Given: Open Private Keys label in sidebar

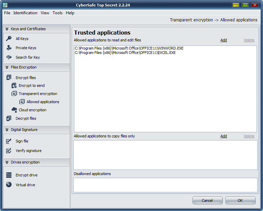Looking at the screenshot, I should [x=26, y=48].
